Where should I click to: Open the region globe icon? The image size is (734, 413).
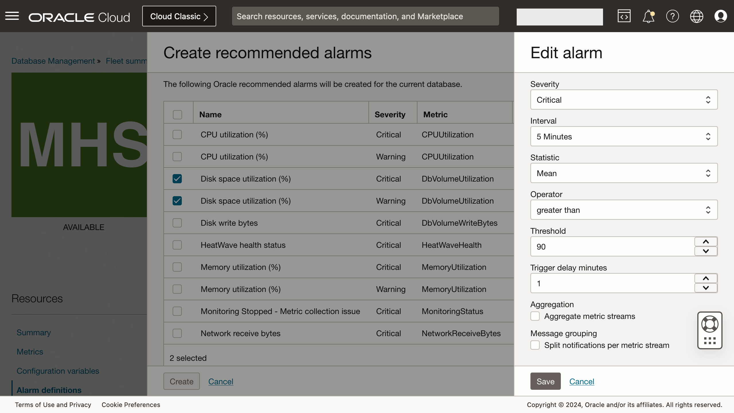(697, 16)
